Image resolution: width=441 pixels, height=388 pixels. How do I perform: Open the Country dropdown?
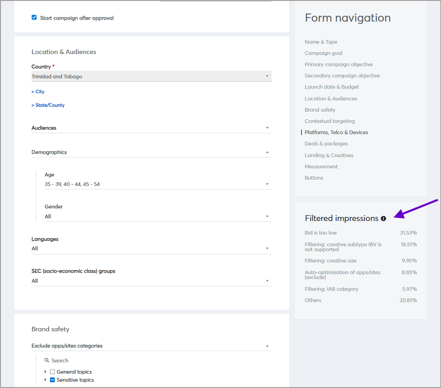coord(151,77)
